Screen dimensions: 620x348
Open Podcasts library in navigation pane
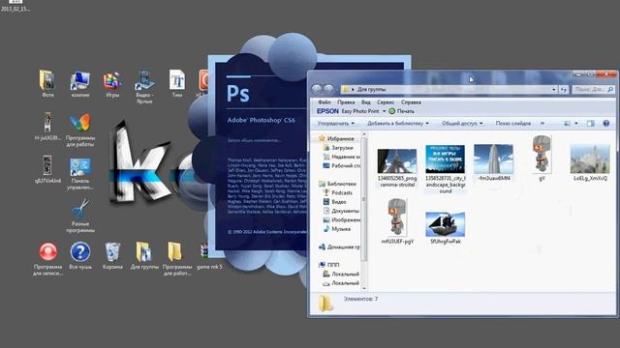(338, 192)
